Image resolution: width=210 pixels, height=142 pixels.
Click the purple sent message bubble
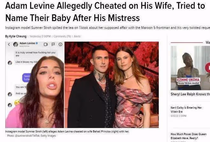pyautogui.click(x=26, y=78)
